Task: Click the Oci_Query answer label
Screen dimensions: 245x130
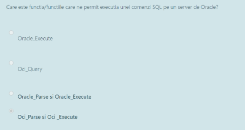Action: point(30,69)
